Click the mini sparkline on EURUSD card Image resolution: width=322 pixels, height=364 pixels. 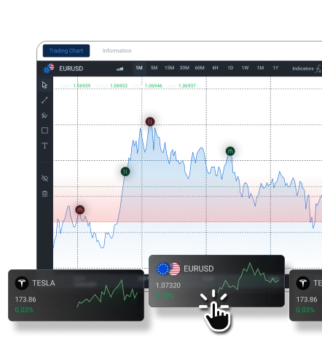(248, 277)
